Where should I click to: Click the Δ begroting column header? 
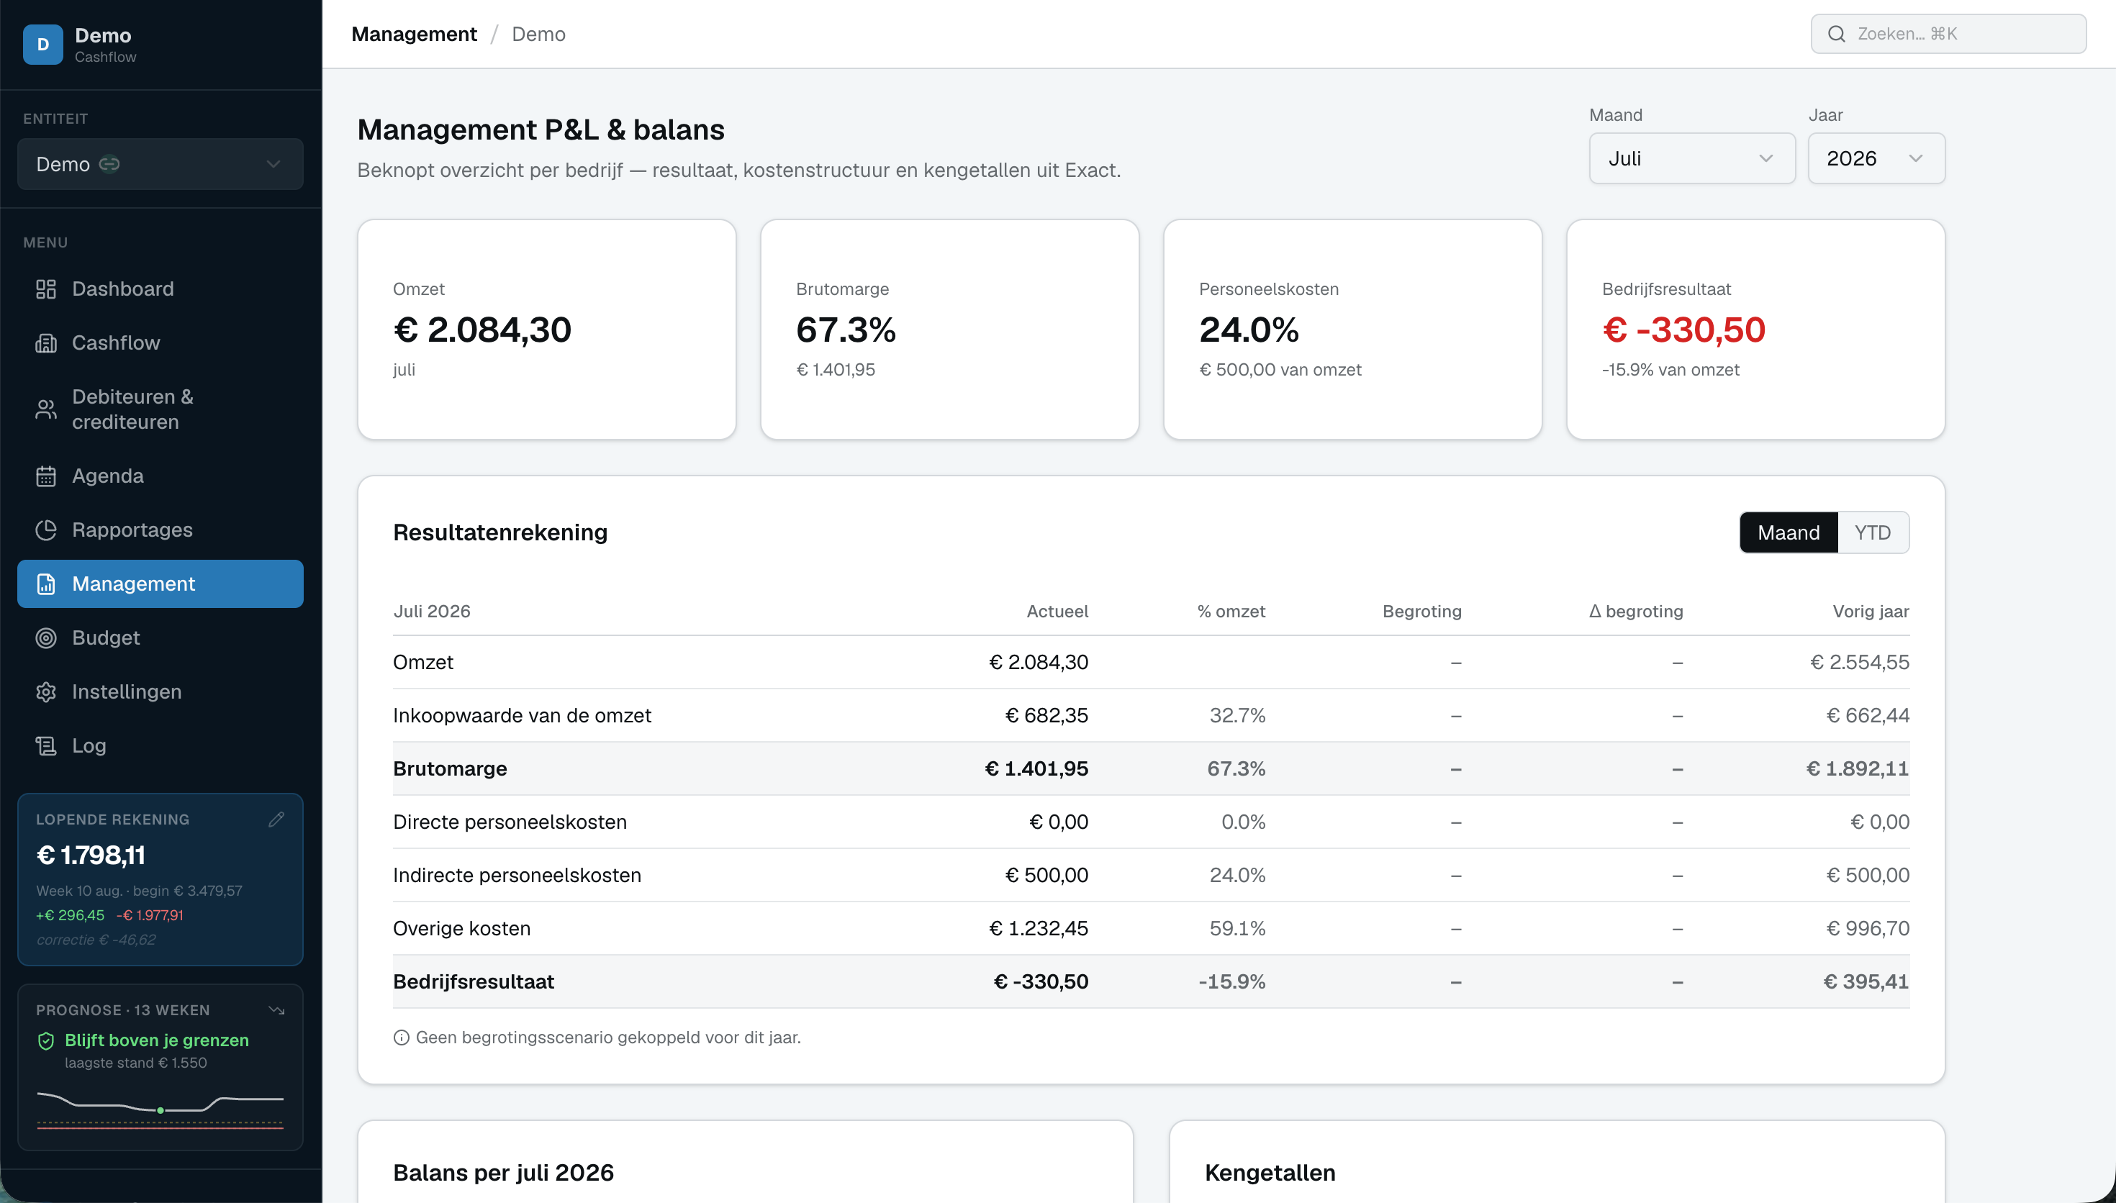pos(1636,612)
